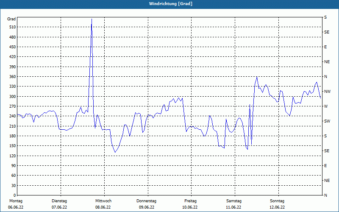Viewport: 339px width, 212px height.
Task: Select the date 07.06.22
Action: point(59,207)
